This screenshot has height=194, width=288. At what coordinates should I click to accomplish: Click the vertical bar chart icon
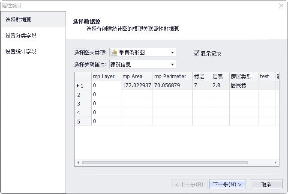click(x=114, y=53)
